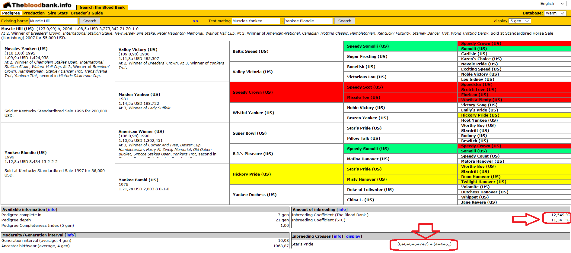
Task: Select the Pedigree menu tab
Action: (x=11, y=13)
